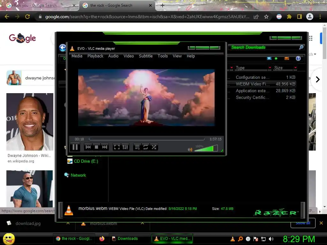Select CD Drive (E:) in navigation pane
Image resolution: width=327 pixels, height=245 pixels.
pyautogui.click(x=83, y=161)
